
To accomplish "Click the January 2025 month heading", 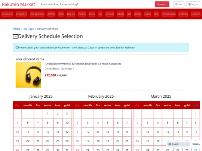I will 41,97.
